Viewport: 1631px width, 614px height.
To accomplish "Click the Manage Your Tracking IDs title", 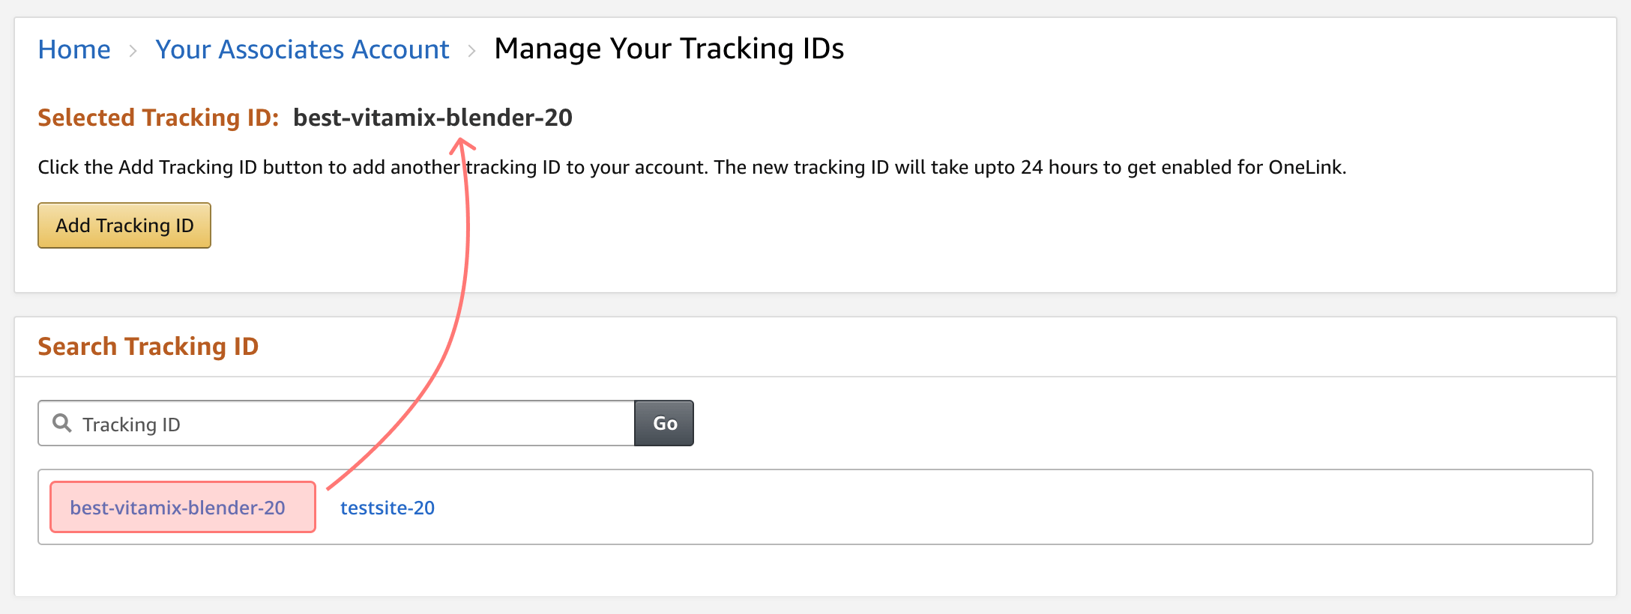I will (x=669, y=49).
